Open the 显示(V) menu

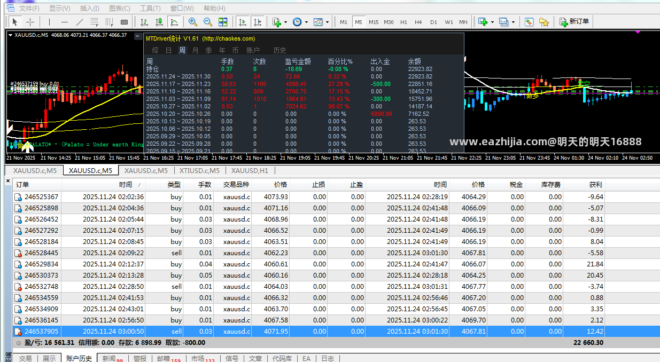click(x=59, y=9)
